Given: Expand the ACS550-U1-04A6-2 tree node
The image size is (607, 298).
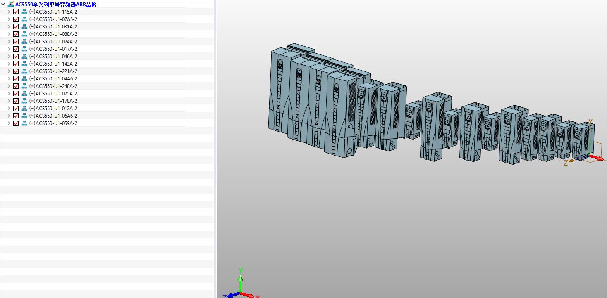Looking at the screenshot, I should click(9, 79).
